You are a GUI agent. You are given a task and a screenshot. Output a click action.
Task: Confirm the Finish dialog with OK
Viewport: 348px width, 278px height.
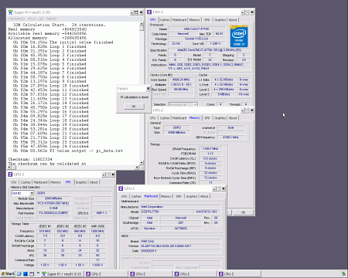click(134, 107)
